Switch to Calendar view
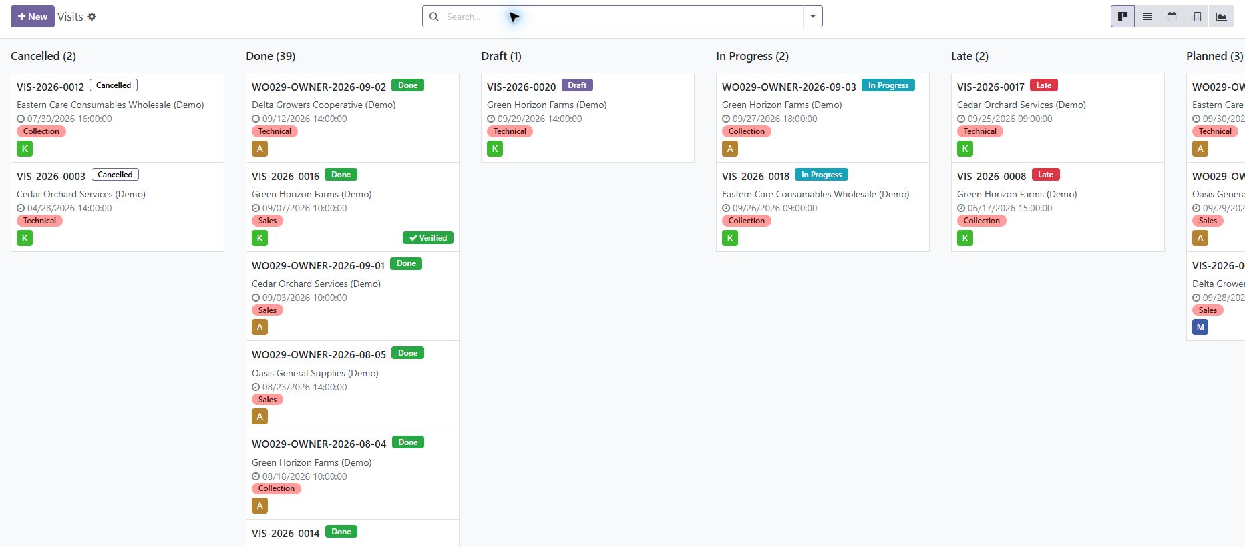The height and width of the screenshot is (547, 1245). [x=1172, y=17]
